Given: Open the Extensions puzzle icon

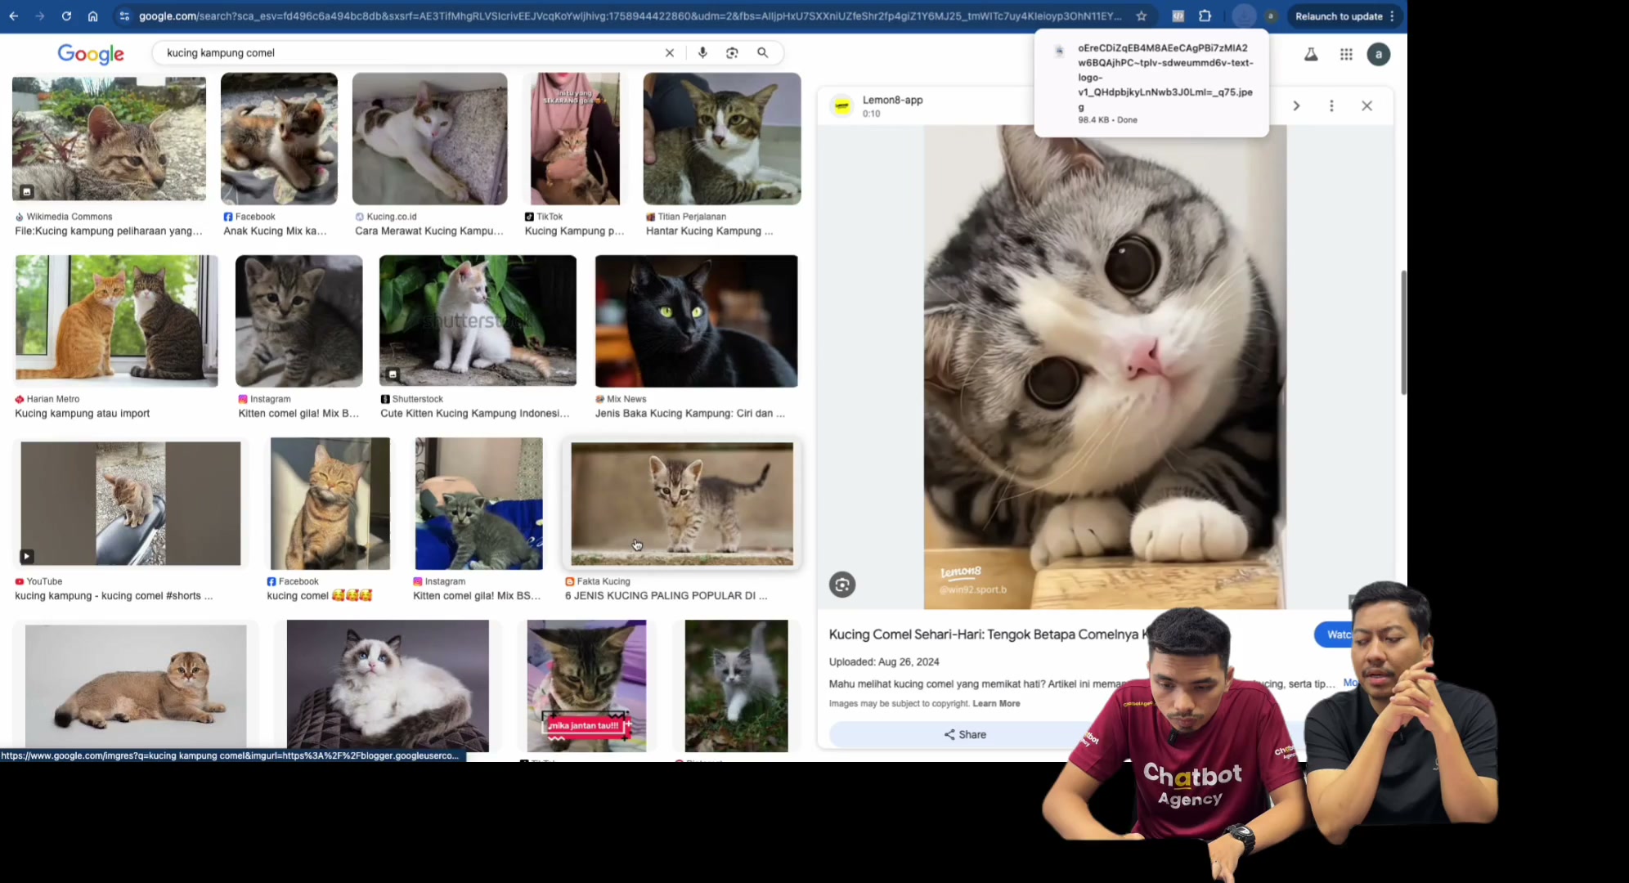Looking at the screenshot, I should [x=1205, y=16].
